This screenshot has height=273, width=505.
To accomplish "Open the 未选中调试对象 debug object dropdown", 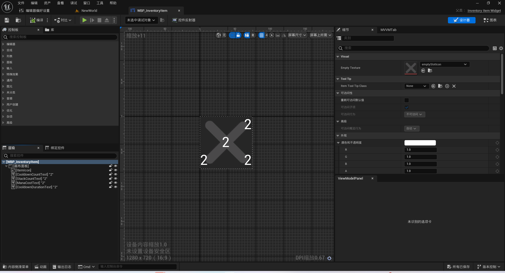I will 141,20.
